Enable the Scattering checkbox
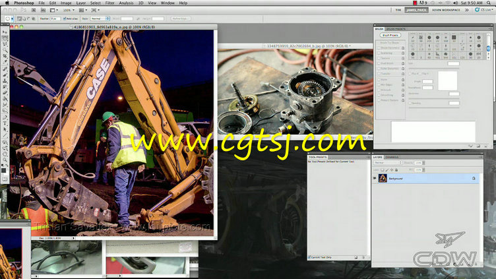 (379, 53)
